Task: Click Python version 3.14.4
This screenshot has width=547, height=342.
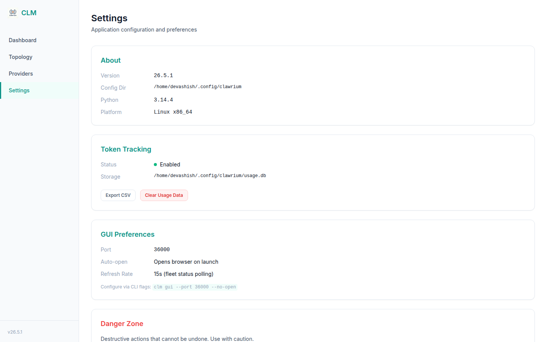Action: (x=163, y=100)
